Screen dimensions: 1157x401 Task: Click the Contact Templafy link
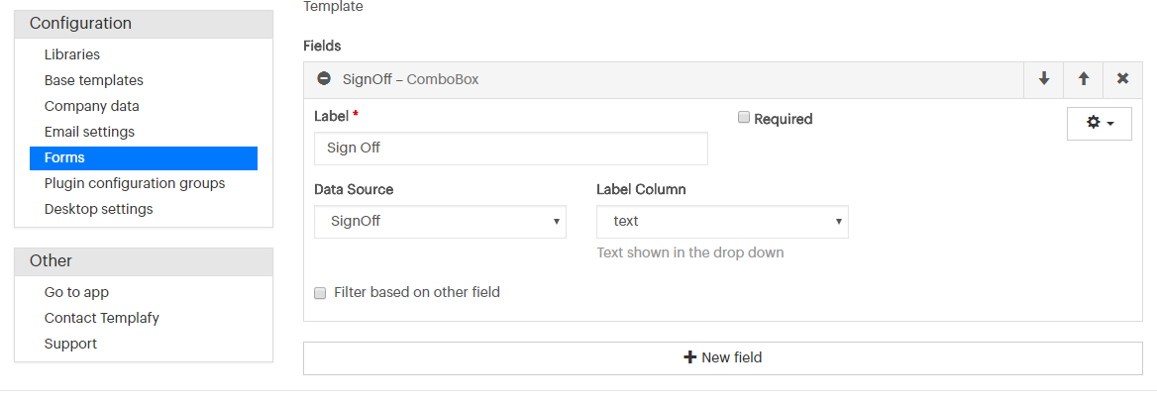[102, 318]
